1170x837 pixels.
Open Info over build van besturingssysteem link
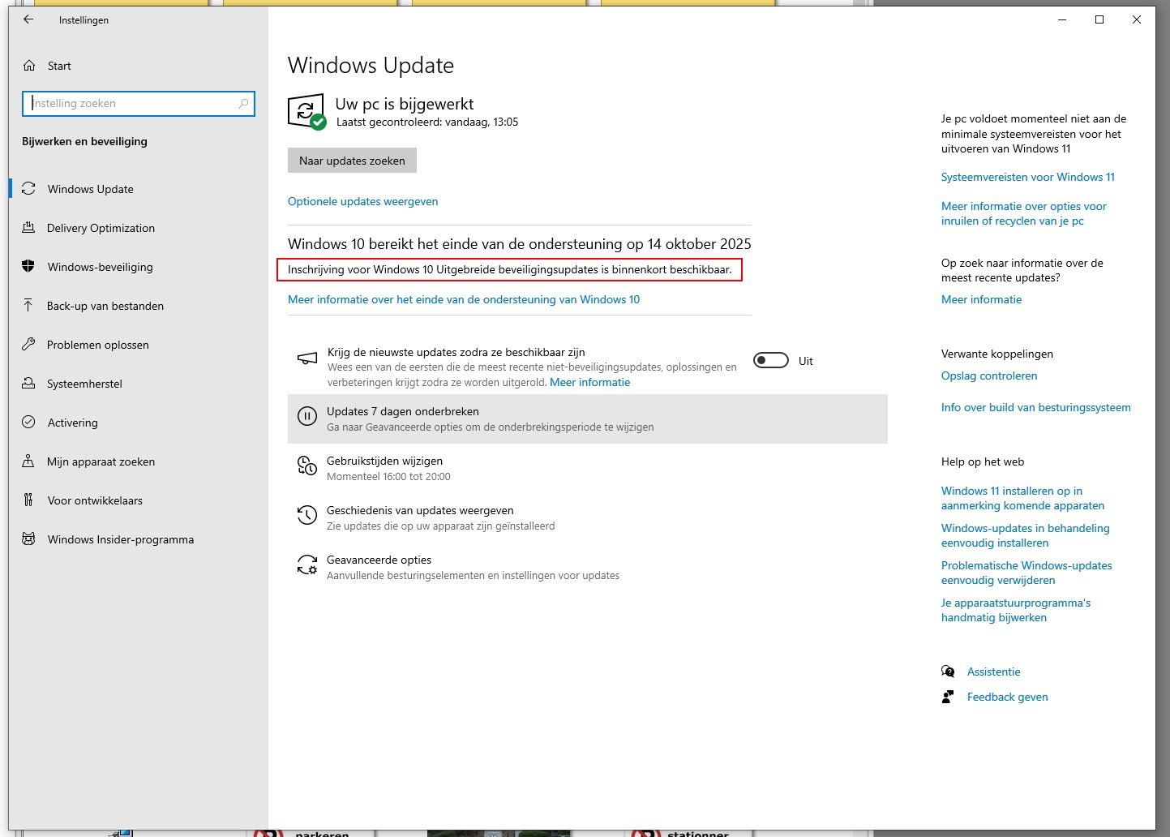1035,407
